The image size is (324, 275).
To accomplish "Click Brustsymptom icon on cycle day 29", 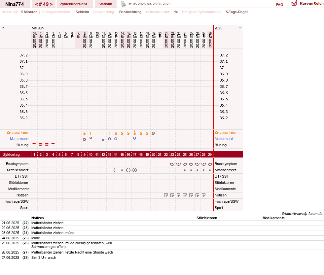I will [x=210, y=164].
